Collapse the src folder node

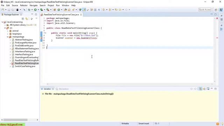click(5, 28)
